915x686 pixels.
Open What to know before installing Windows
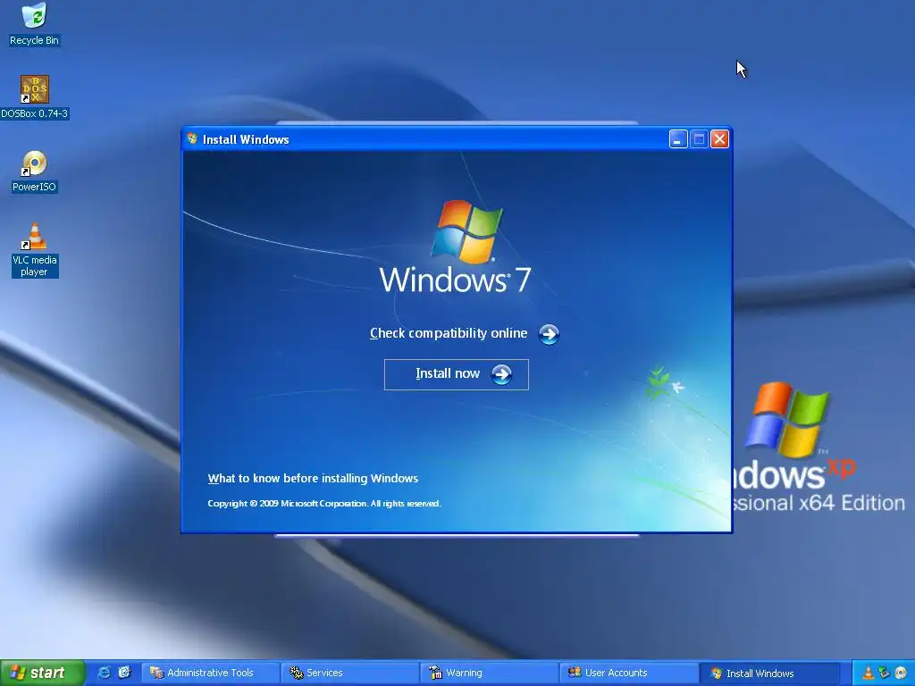[x=313, y=479]
